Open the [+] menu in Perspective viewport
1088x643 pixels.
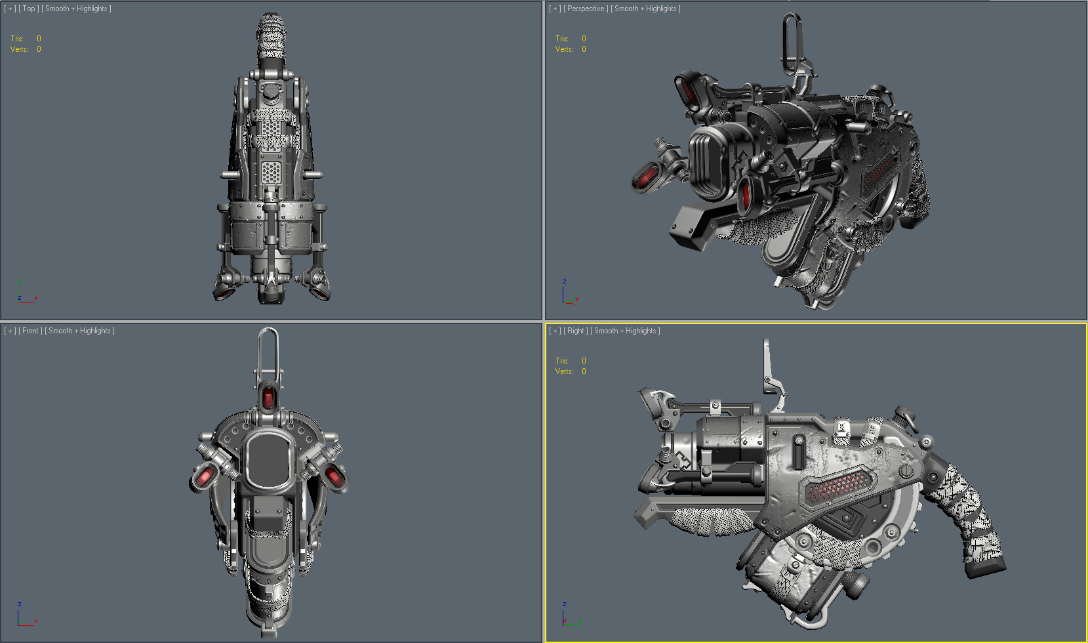tap(555, 9)
